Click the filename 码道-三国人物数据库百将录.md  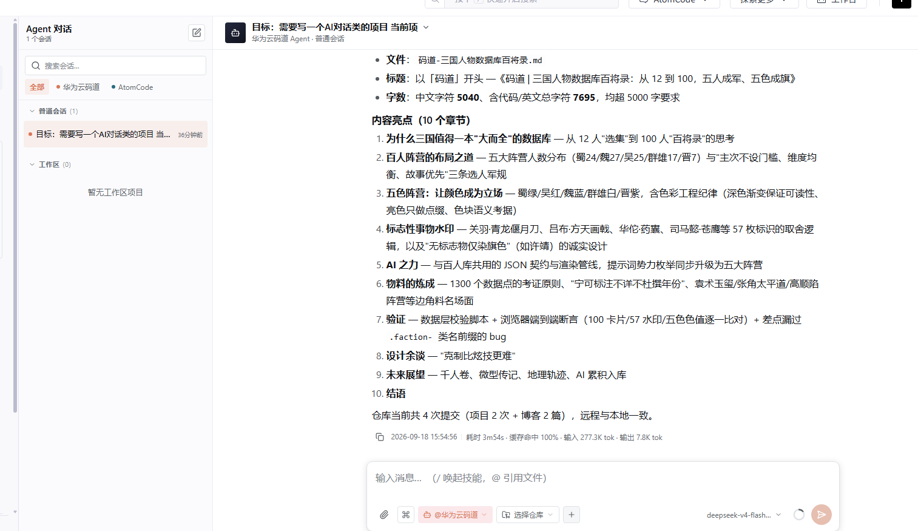click(480, 60)
